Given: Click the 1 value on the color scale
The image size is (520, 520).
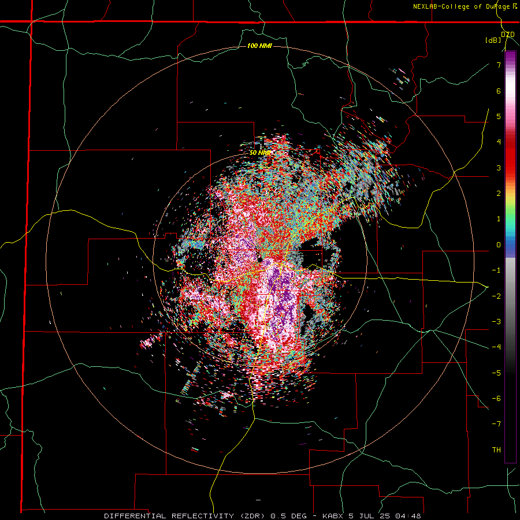Looking at the screenshot, I should 499,219.
